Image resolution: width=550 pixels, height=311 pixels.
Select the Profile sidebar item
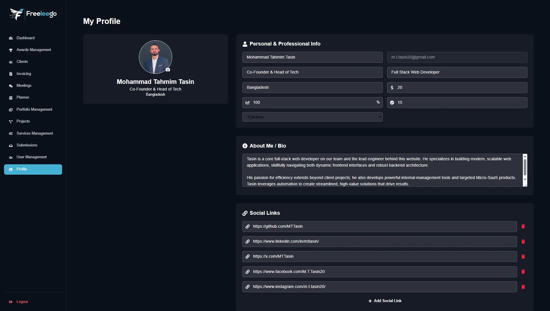pos(33,169)
